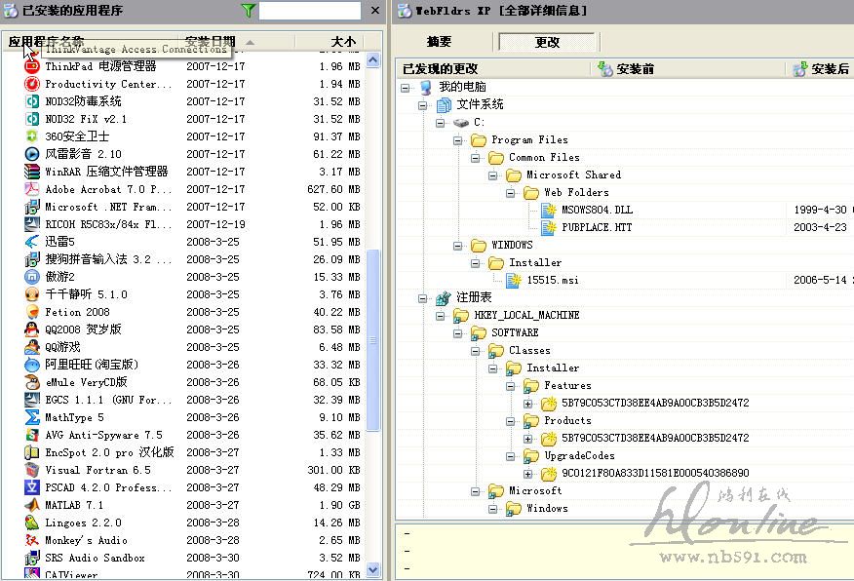Select 风雷影音 2.10 icon
Screen dimensions: 854x581
pos(32,154)
